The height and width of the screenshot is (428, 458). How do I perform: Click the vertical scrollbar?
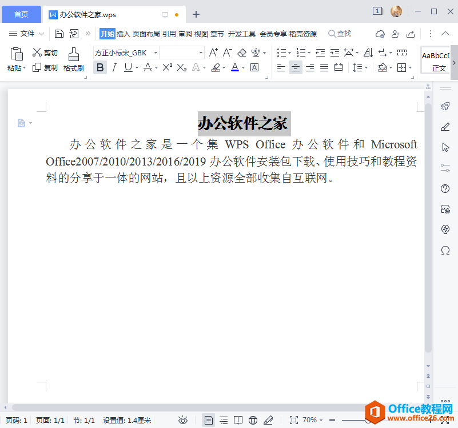(x=428, y=228)
